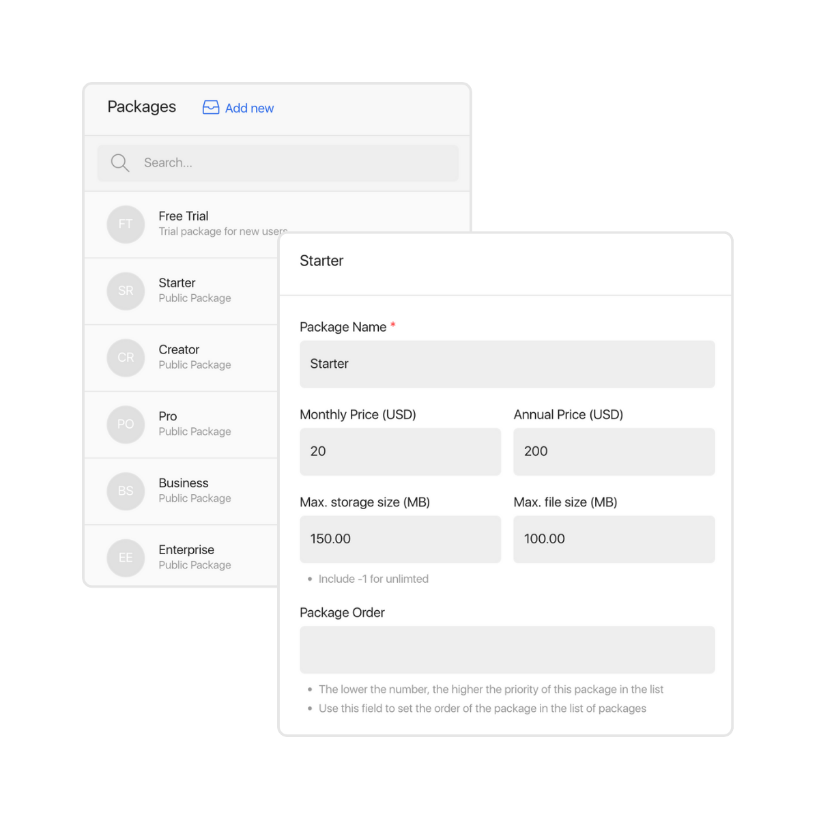
Task: Click the Max. file size (MB) label
Action: pos(565,502)
